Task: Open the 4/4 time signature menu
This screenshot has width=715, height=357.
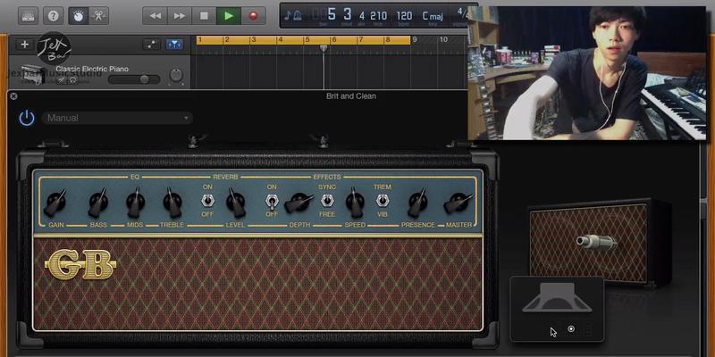Action: click(462, 13)
